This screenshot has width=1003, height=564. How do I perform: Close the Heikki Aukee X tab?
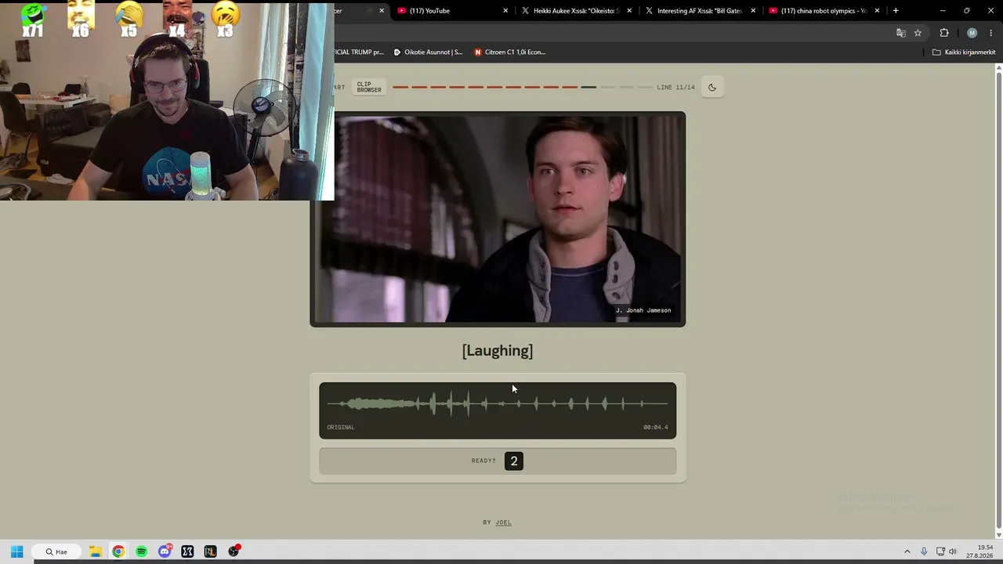[x=629, y=11]
